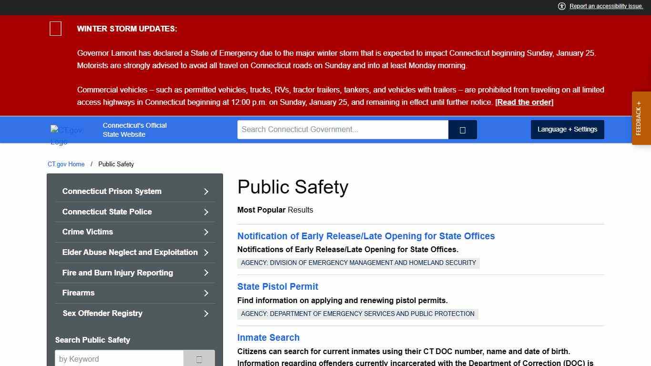Viewport: 651px width, 366px height.
Task: Report an accessibility issue
Action: click(x=606, y=6)
